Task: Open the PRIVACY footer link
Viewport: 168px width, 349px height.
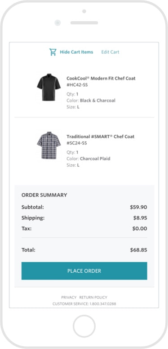Action: pyautogui.click(x=69, y=298)
